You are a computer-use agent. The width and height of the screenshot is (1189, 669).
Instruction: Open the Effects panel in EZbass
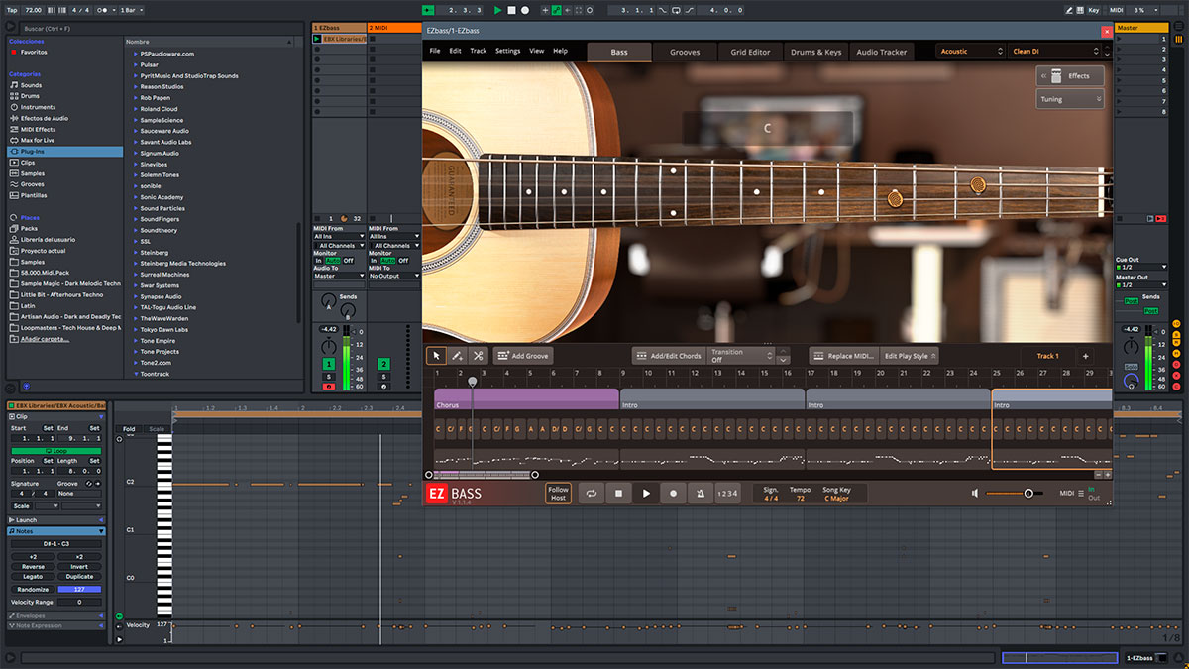click(1070, 76)
